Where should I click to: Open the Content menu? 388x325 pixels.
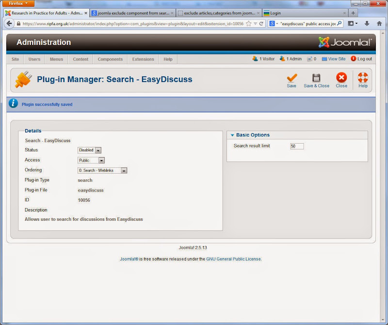point(81,59)
